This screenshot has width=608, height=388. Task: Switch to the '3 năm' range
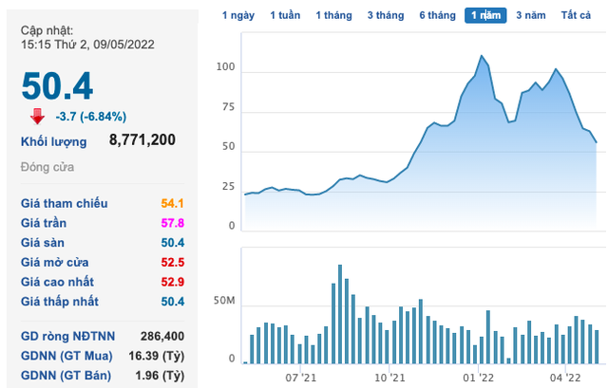(531, 16)
